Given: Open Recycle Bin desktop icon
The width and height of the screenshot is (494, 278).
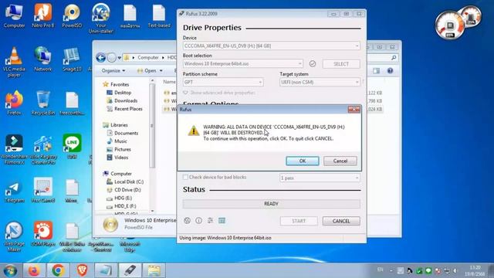Looking at the screenshot, I should click(43, 103).
